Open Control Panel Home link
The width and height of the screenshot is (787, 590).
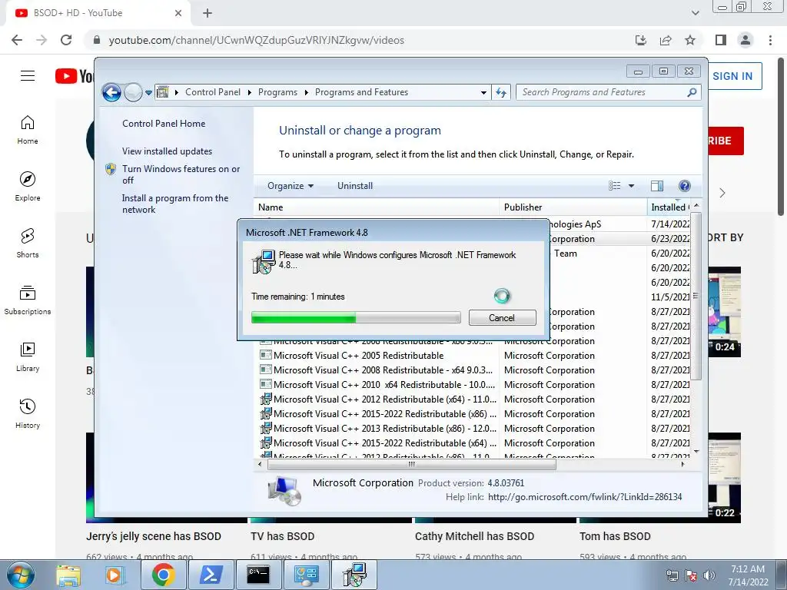coord(164,124)
